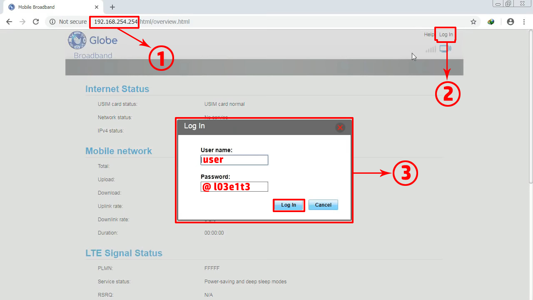
Task: Bookmark this page with the star icon
Action: [473, 22]
